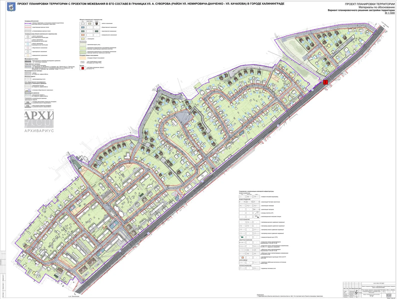
Task: Select the railway tracks legend symbol
Action: pos(28,79)
